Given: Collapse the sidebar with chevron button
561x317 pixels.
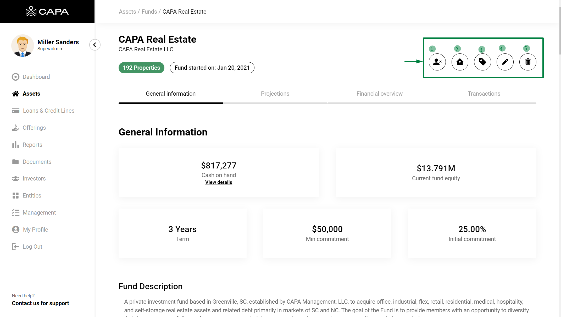Looking at the screenshot, I should [x=95, y=45].
